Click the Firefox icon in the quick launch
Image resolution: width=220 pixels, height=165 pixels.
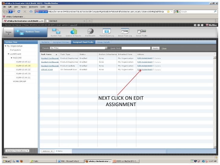pyautogui.click(x=21, y=161)
